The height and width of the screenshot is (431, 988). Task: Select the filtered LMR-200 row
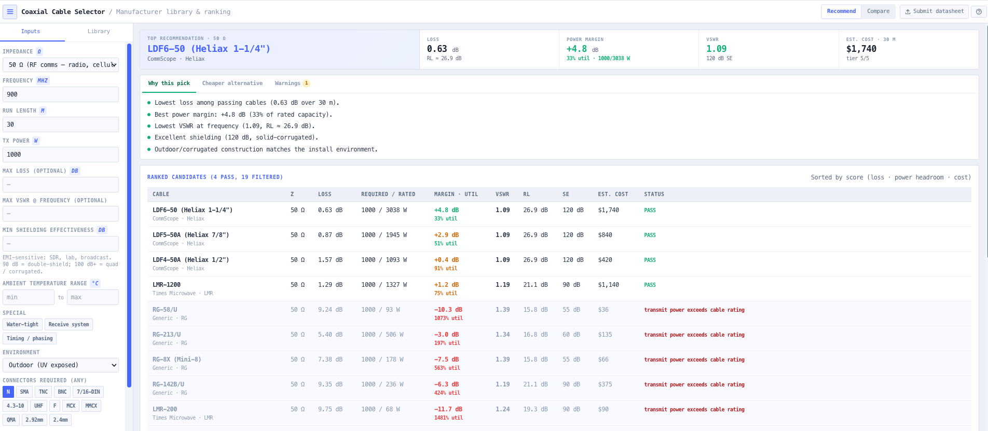(x=559, y=413)
